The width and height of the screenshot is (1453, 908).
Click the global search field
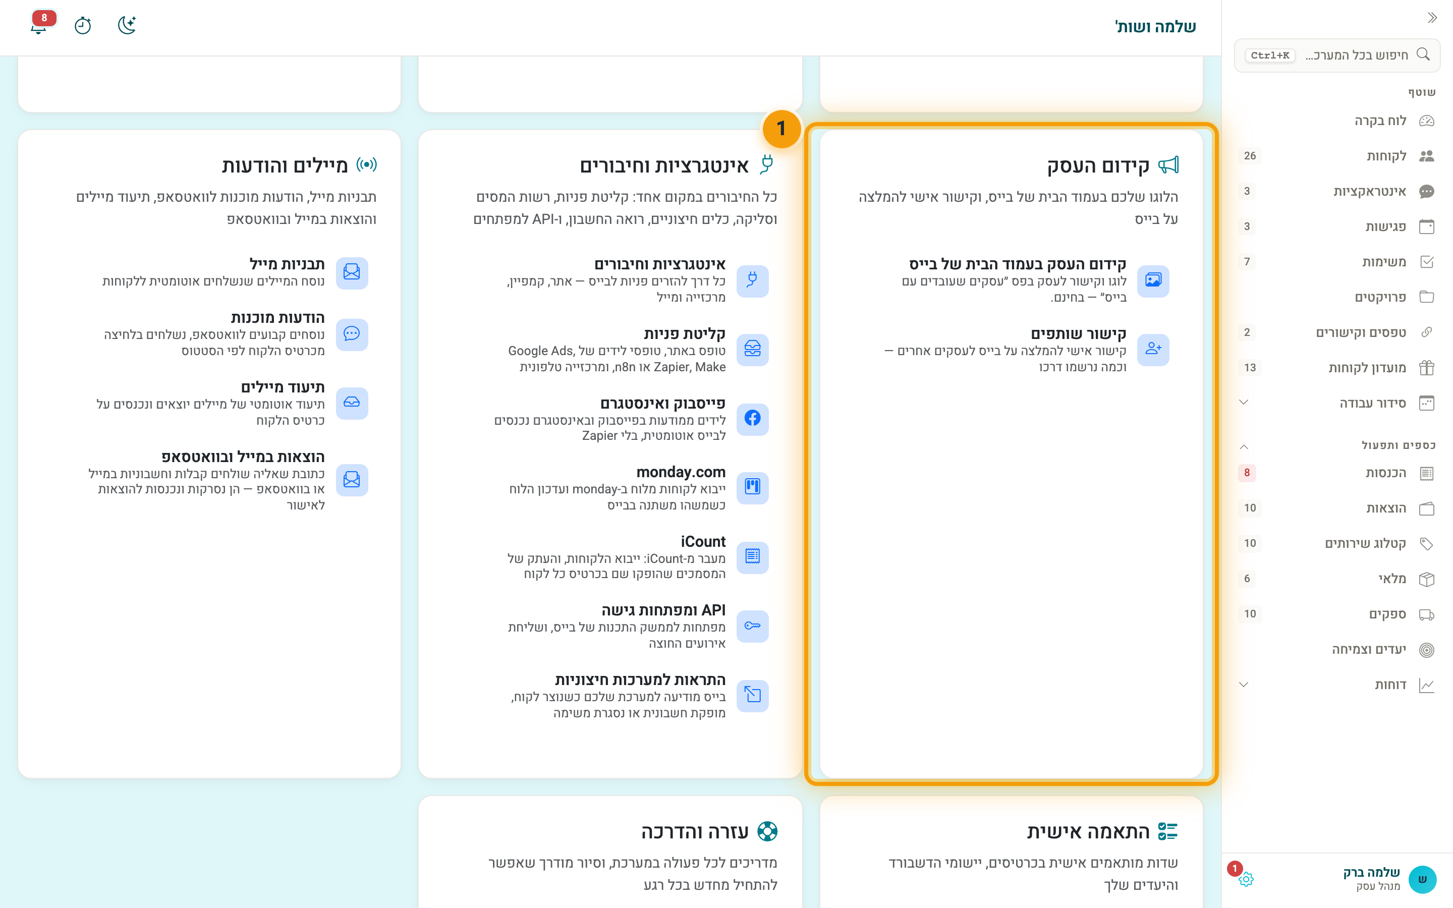point(1337,55)
